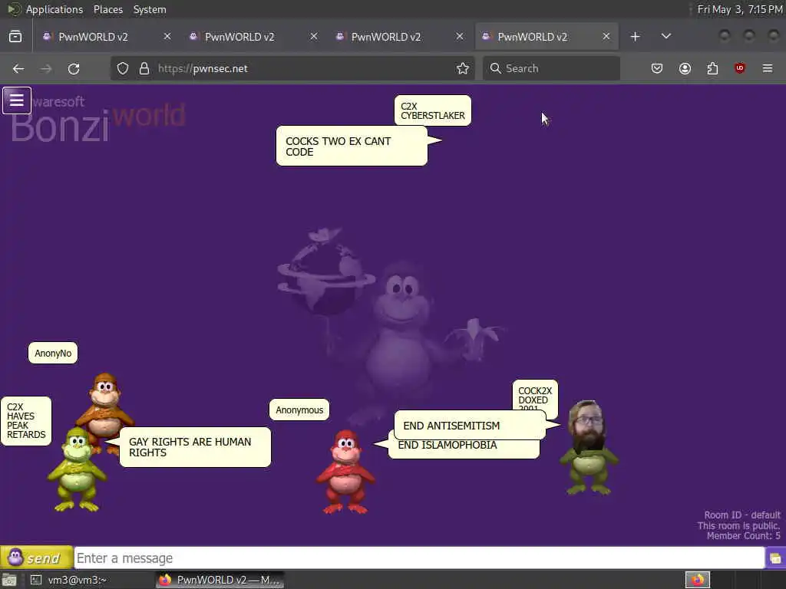Image resolution: width=786 pixels, height=589 pixels.
Task: Switch to the vm3@vm3:~ terminal task
Action: point(69,580)
